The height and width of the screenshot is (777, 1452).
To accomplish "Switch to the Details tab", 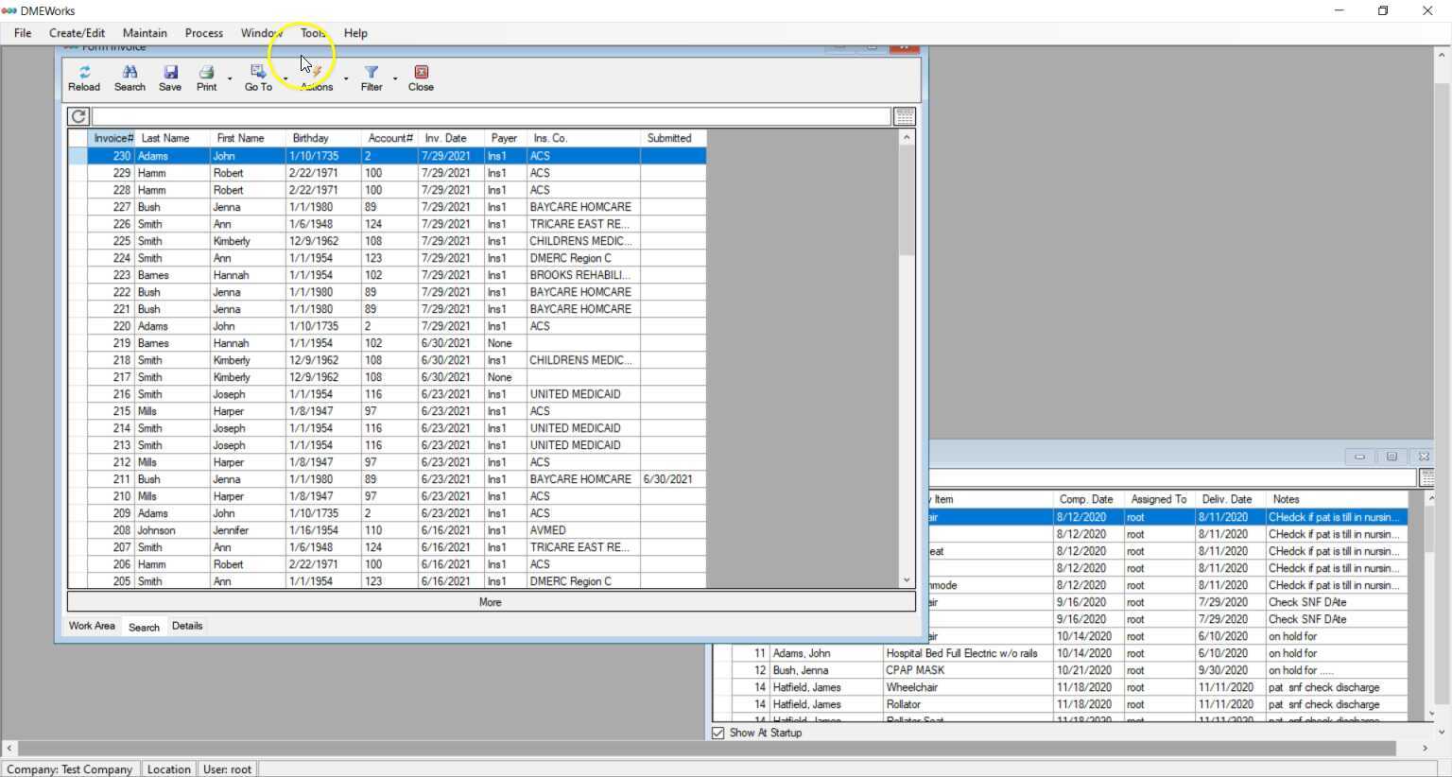I will [x=187, y=626].
